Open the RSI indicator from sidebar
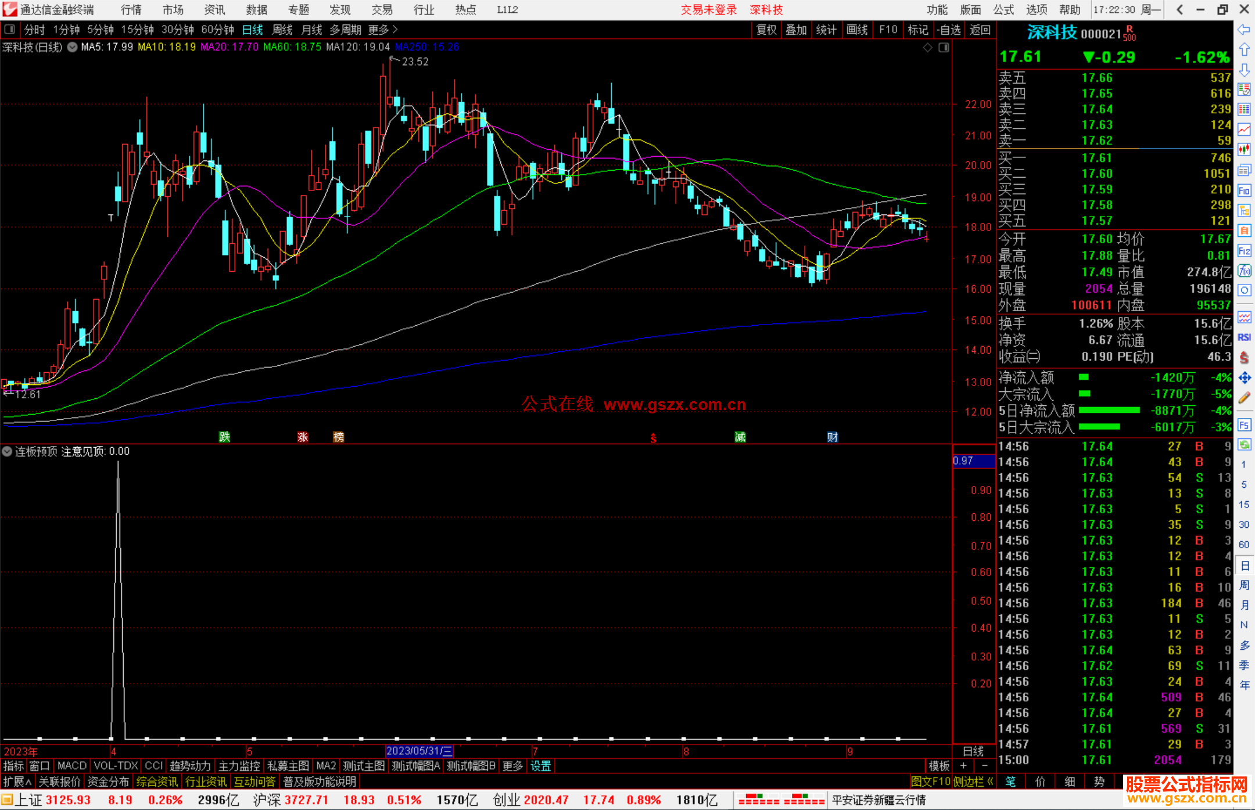Viewport: 1255px width, 810px height. [1244, 337]
